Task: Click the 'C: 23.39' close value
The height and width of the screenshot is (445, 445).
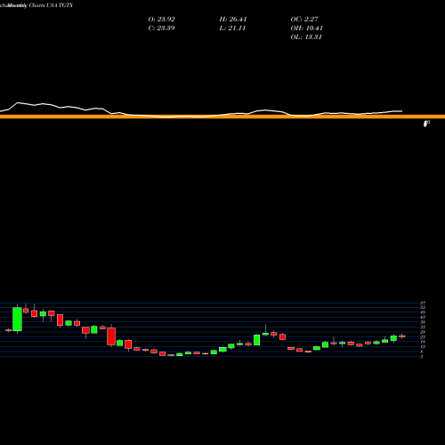Action: [161, 28]
